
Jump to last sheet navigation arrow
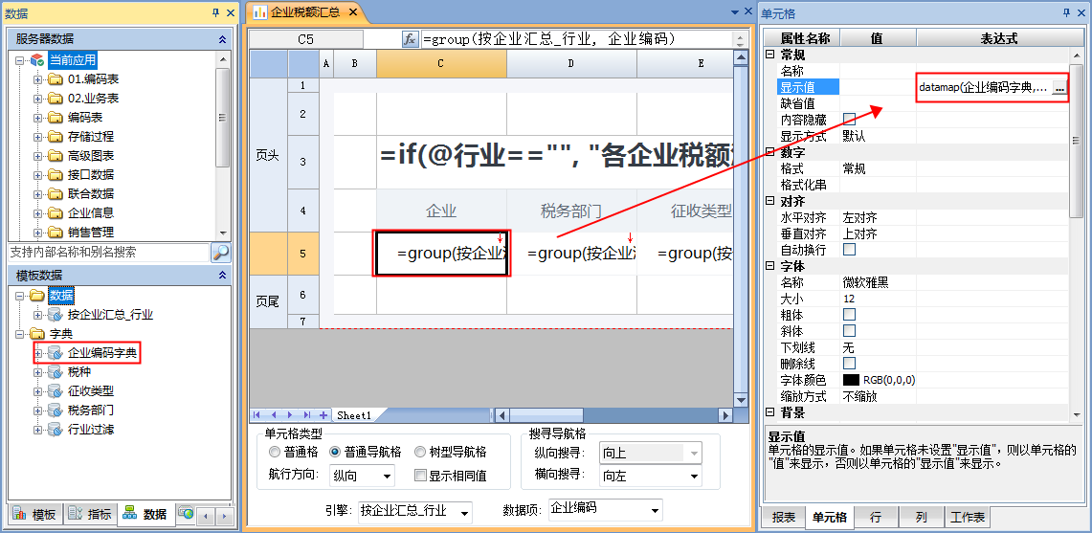pos(307,415)
